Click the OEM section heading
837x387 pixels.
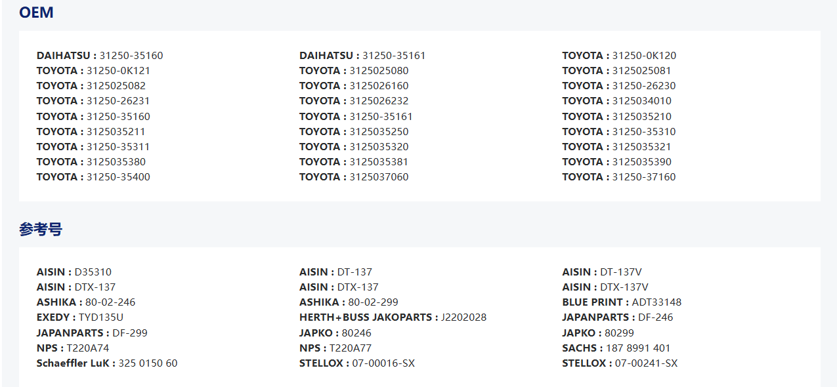(36, 12)
